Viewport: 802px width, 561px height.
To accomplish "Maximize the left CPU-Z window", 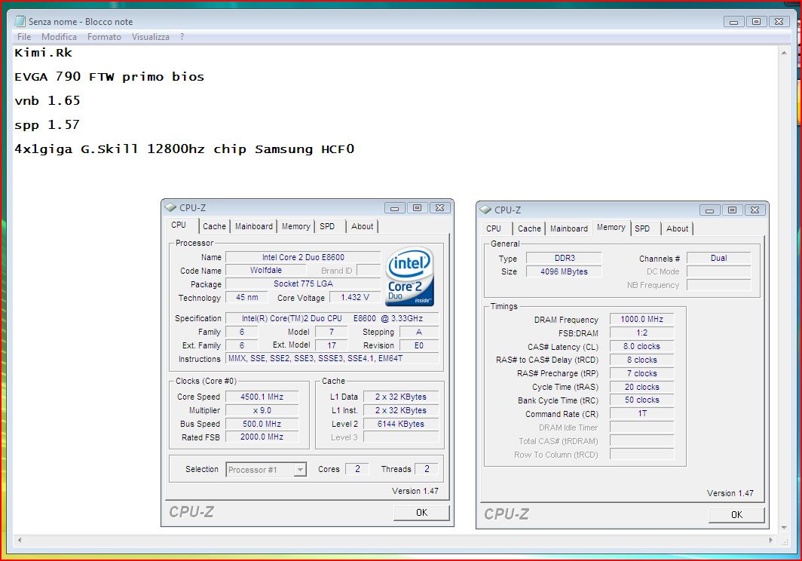I will pyautogui.click(x=417, y=208).
